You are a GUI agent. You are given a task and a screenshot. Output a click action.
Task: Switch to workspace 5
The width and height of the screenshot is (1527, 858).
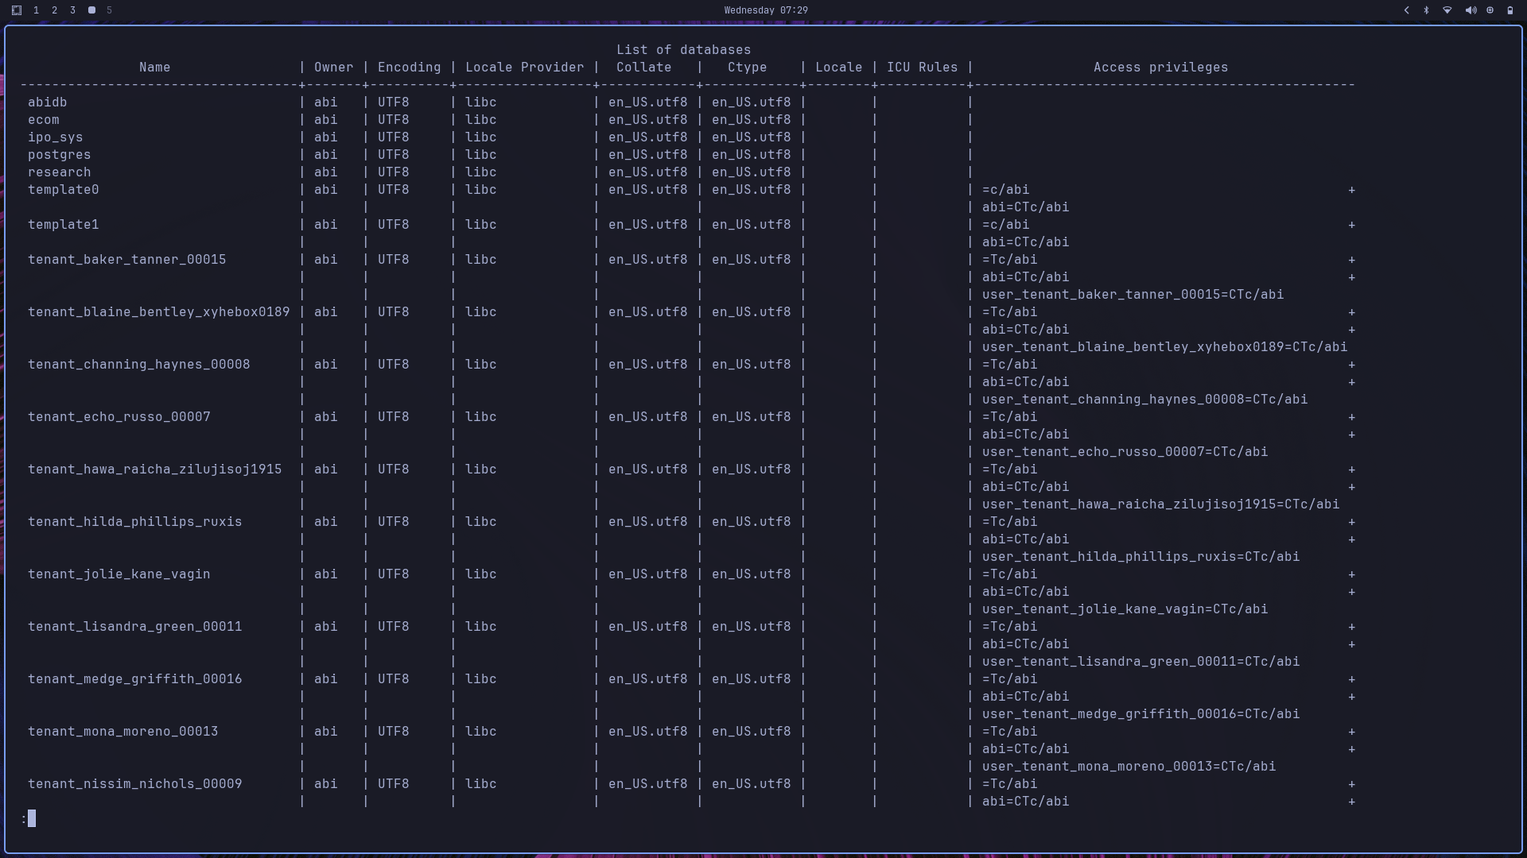pyautogui.click(x=109, y=10)
